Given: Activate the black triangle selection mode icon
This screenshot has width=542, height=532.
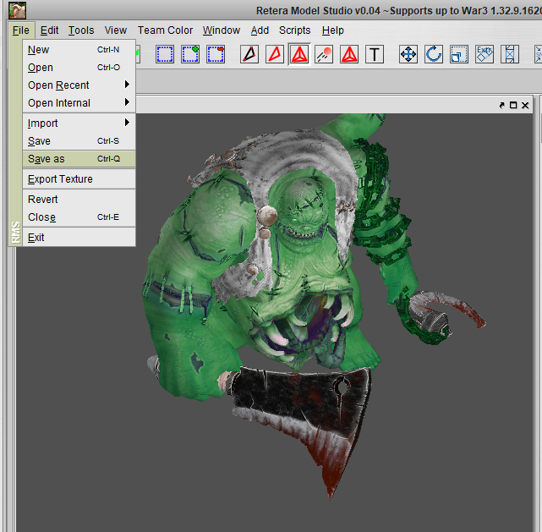Looking at the screenshot, I should tap(249, 55).
